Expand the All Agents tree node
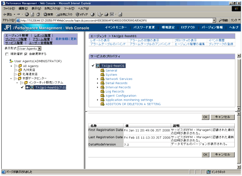Image resolution: width=242 pixels, height=176 pixels. pyautogui.click(x=12, y=66)
